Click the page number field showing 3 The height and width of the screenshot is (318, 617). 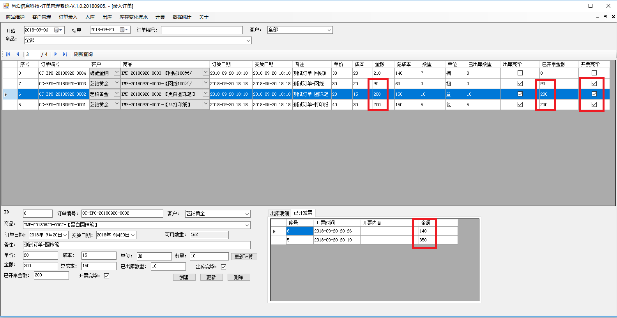point(33,54)
